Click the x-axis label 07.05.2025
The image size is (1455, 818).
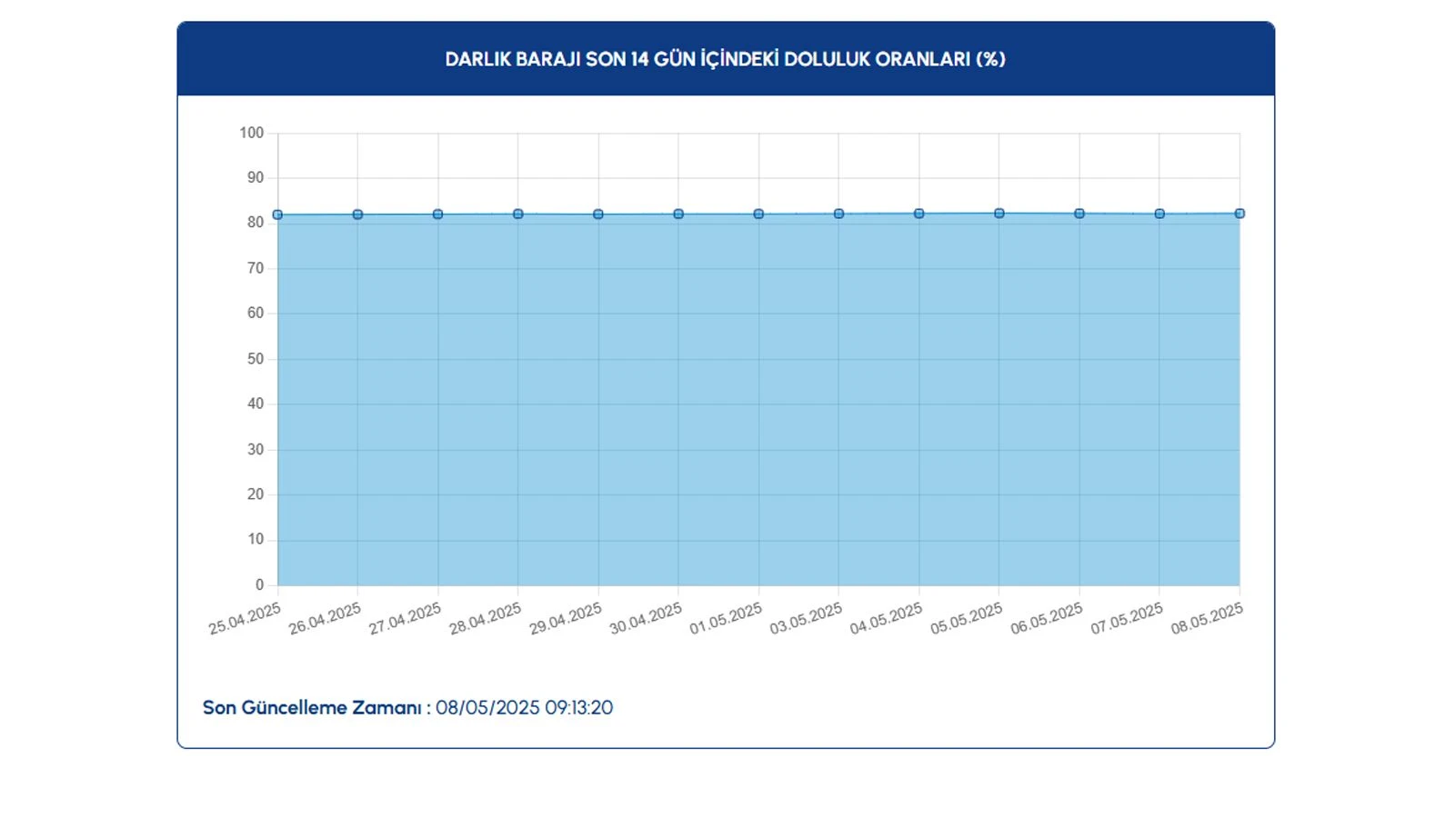pos(1127,619)
